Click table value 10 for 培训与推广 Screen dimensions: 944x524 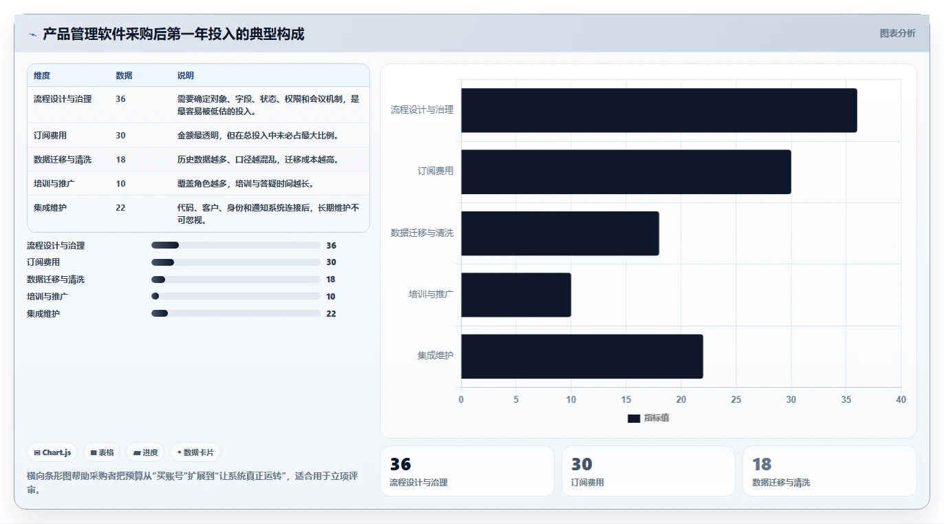pyautogui.click(x=120, y=184)
